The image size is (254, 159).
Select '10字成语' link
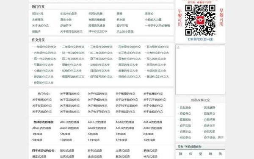pos(66,140)
